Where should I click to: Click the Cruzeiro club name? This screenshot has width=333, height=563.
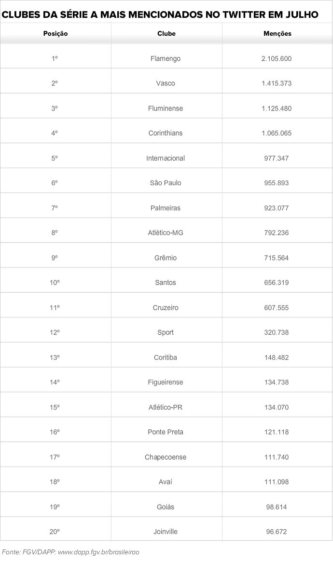click(x=166, y=307)
